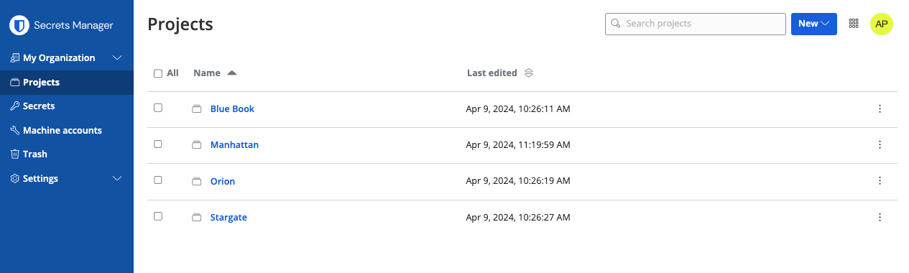This screenshot has width=909, height=273.
Task: Collapse the My Organization section chevron
Action: coord(118,57)
